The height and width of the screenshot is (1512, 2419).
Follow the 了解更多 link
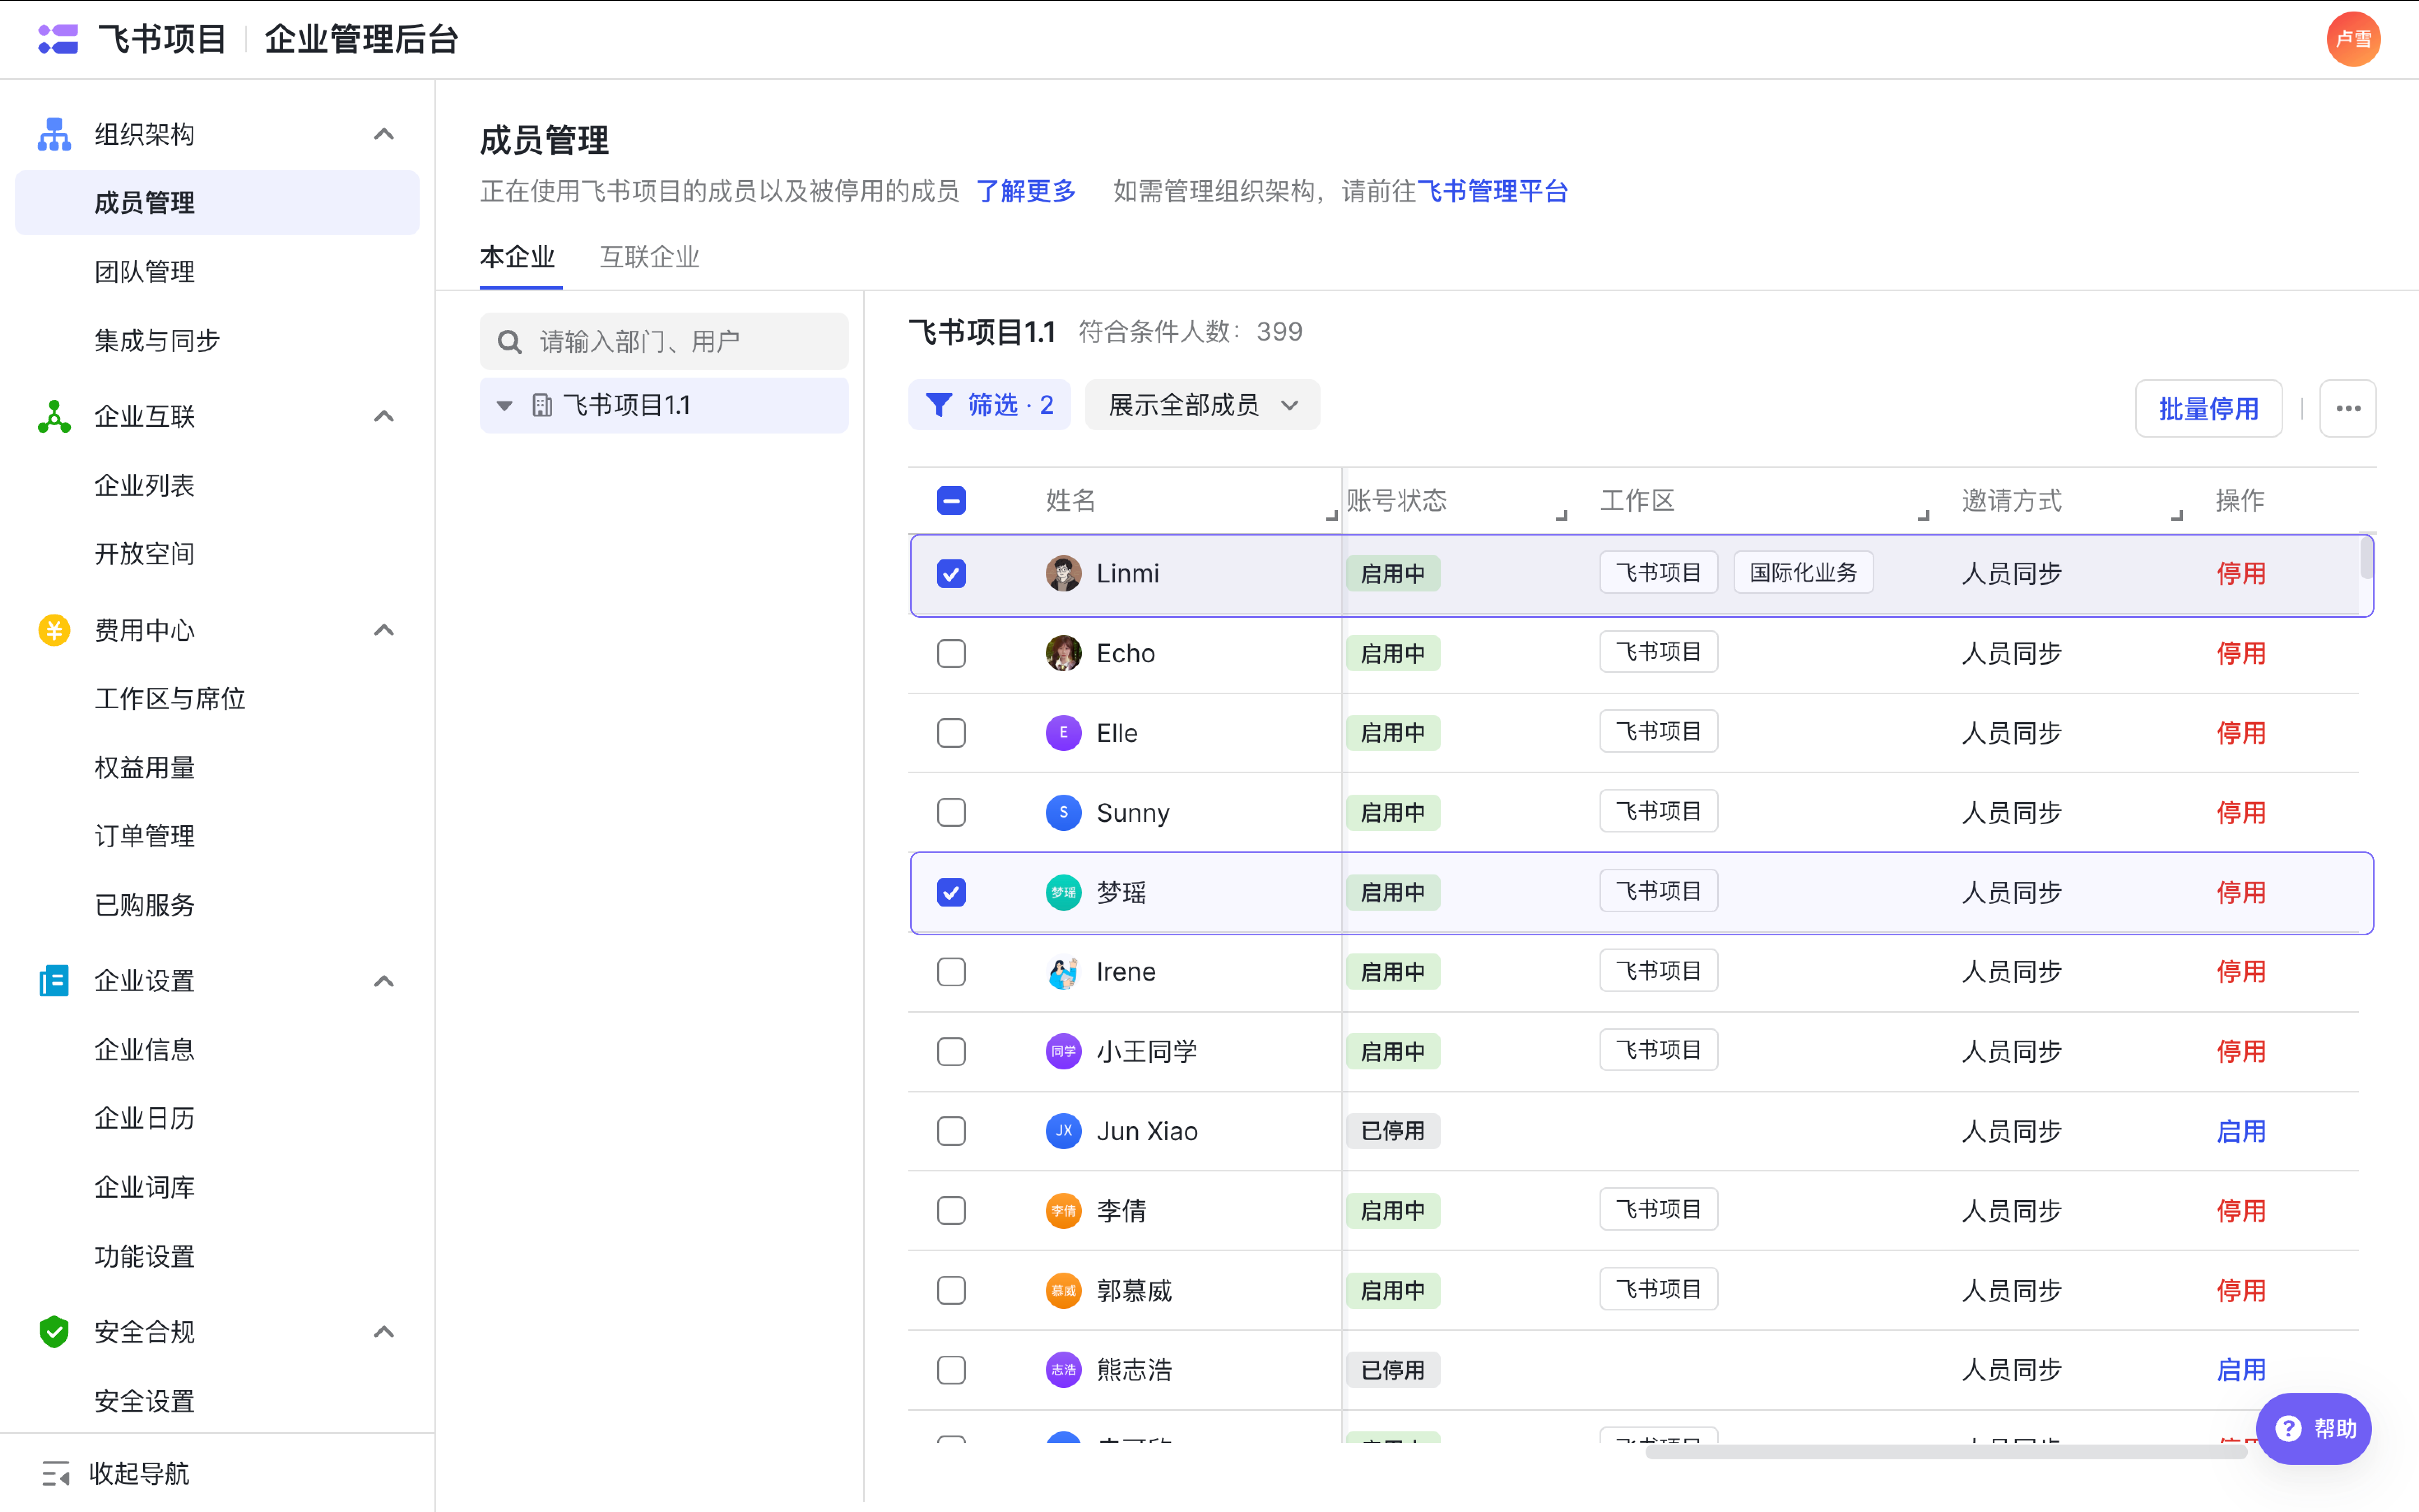point(1025,191)
